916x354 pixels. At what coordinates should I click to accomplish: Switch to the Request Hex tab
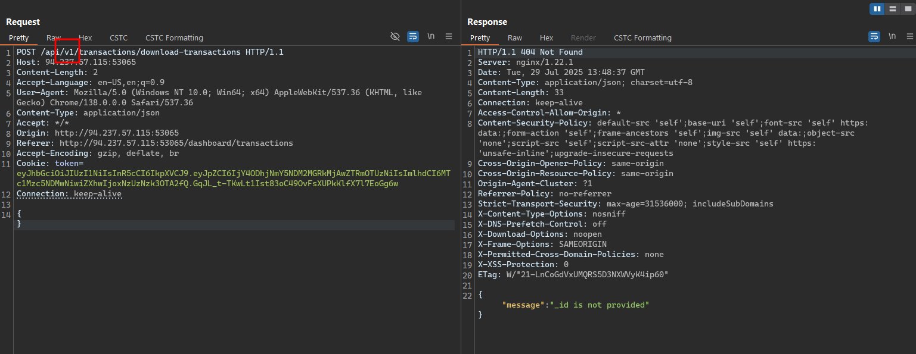(x=85, y=37)
